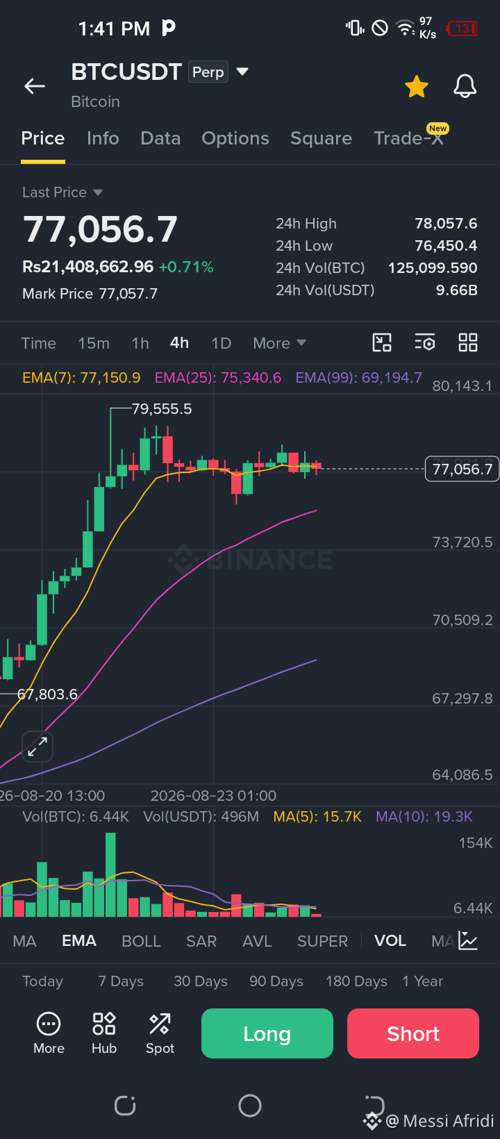Tap the 67,803.6 low price marker

(x=47, y=694)
